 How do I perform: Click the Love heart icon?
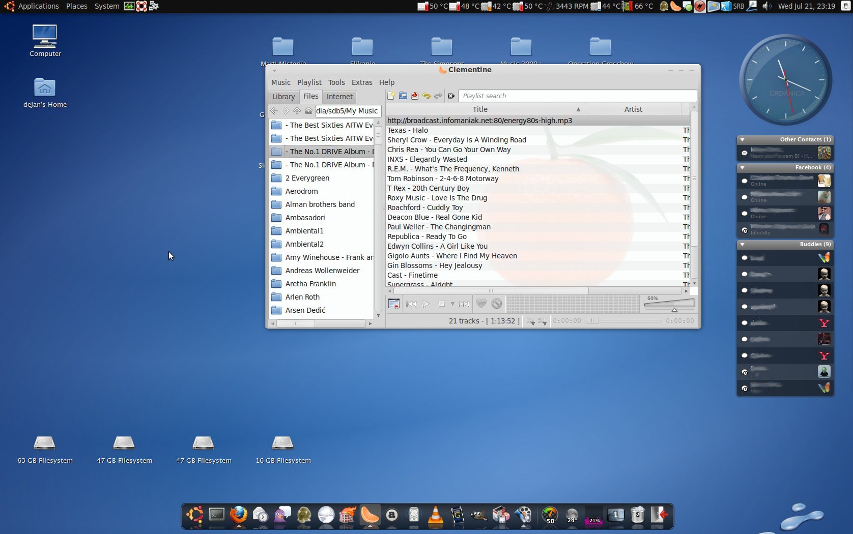click(x=481, y=304)
